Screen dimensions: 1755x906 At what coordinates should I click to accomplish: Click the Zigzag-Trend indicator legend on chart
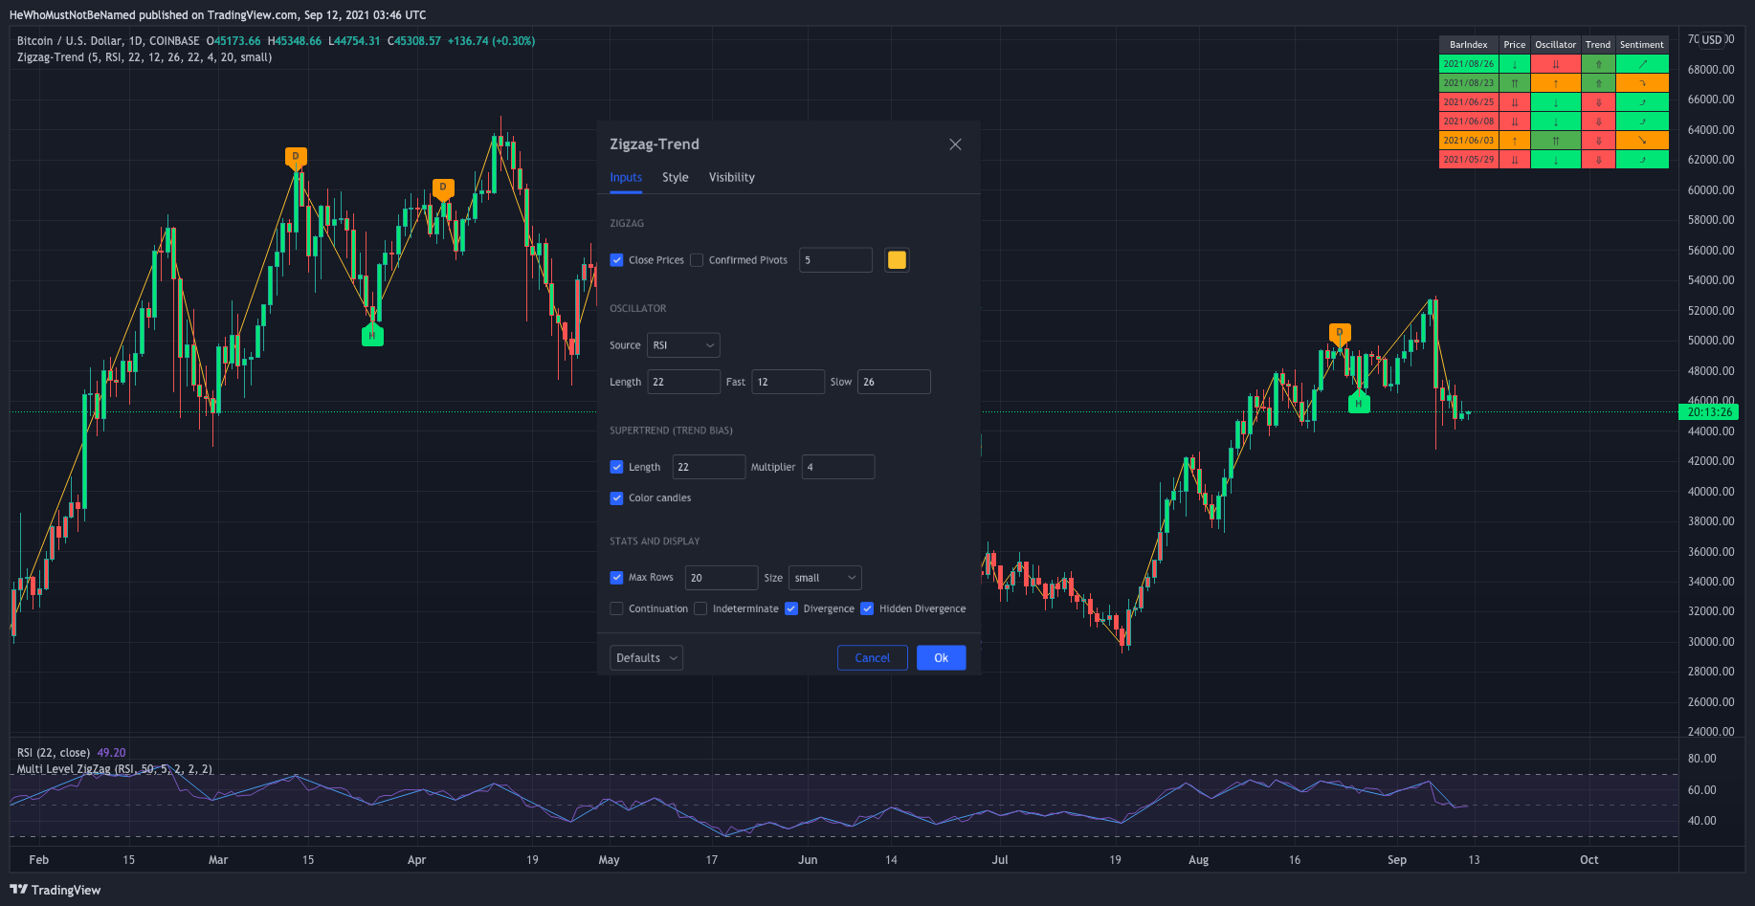pyautogui.click(x=144, y=57)
